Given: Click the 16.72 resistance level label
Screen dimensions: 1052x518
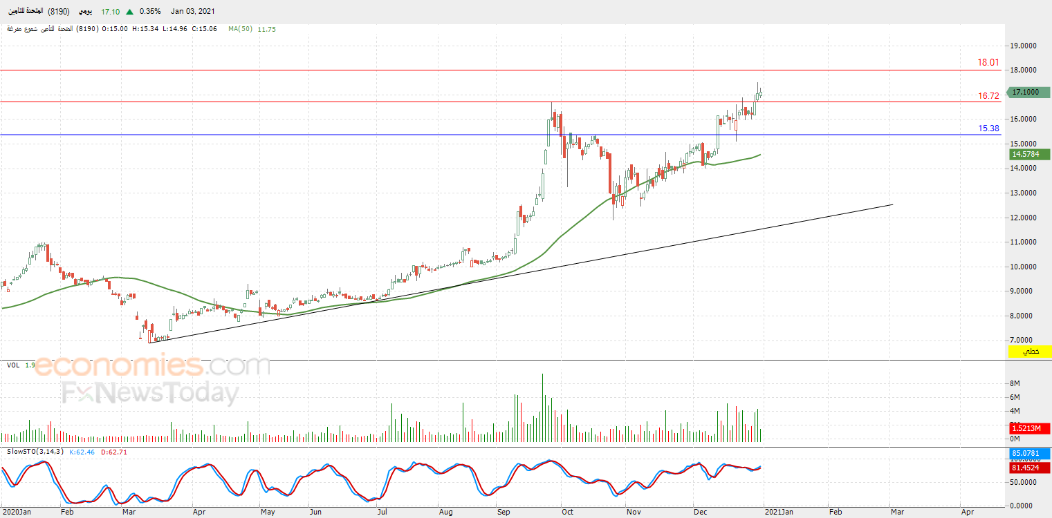Looking at the screenshot, I should tap(988, 96).
